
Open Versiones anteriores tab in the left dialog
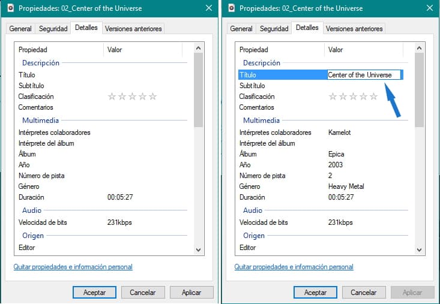133,29
